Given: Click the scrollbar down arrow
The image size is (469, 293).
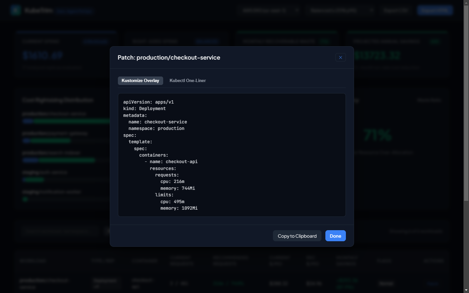Looking at the screenshot, I should [x=466, y=290].
